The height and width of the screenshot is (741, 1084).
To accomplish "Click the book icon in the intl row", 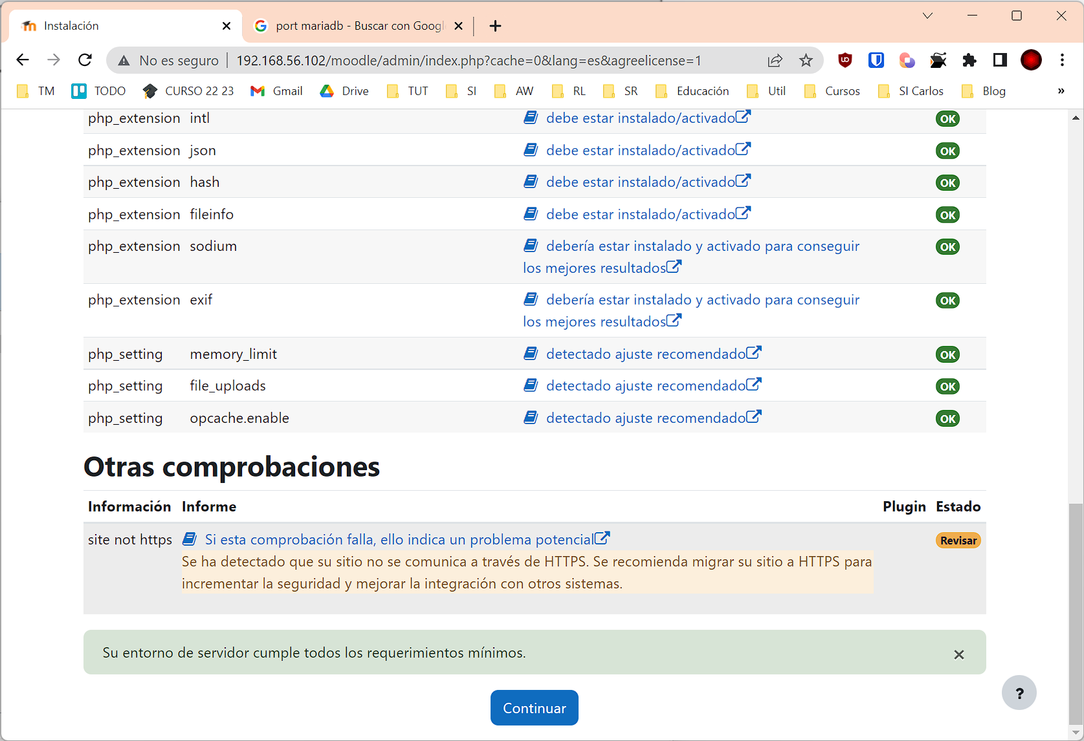I will [531, 118].
